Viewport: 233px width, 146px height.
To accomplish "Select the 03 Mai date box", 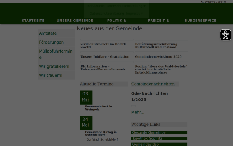I will click(86, 97).
